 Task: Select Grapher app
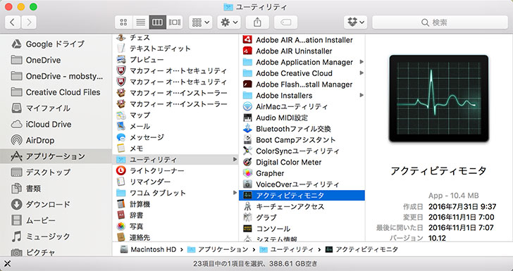[302, 173]
